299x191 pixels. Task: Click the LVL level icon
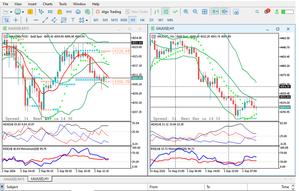click(x=277, y=12)
